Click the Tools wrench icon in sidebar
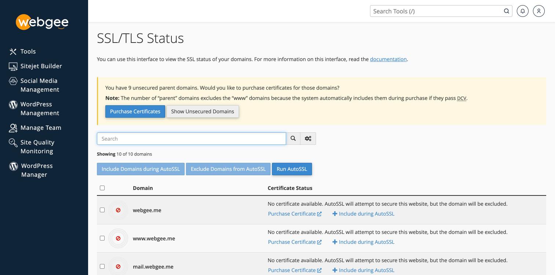This screenshot has width=555, height=275. pyautogui.click(x=13, y=52)
